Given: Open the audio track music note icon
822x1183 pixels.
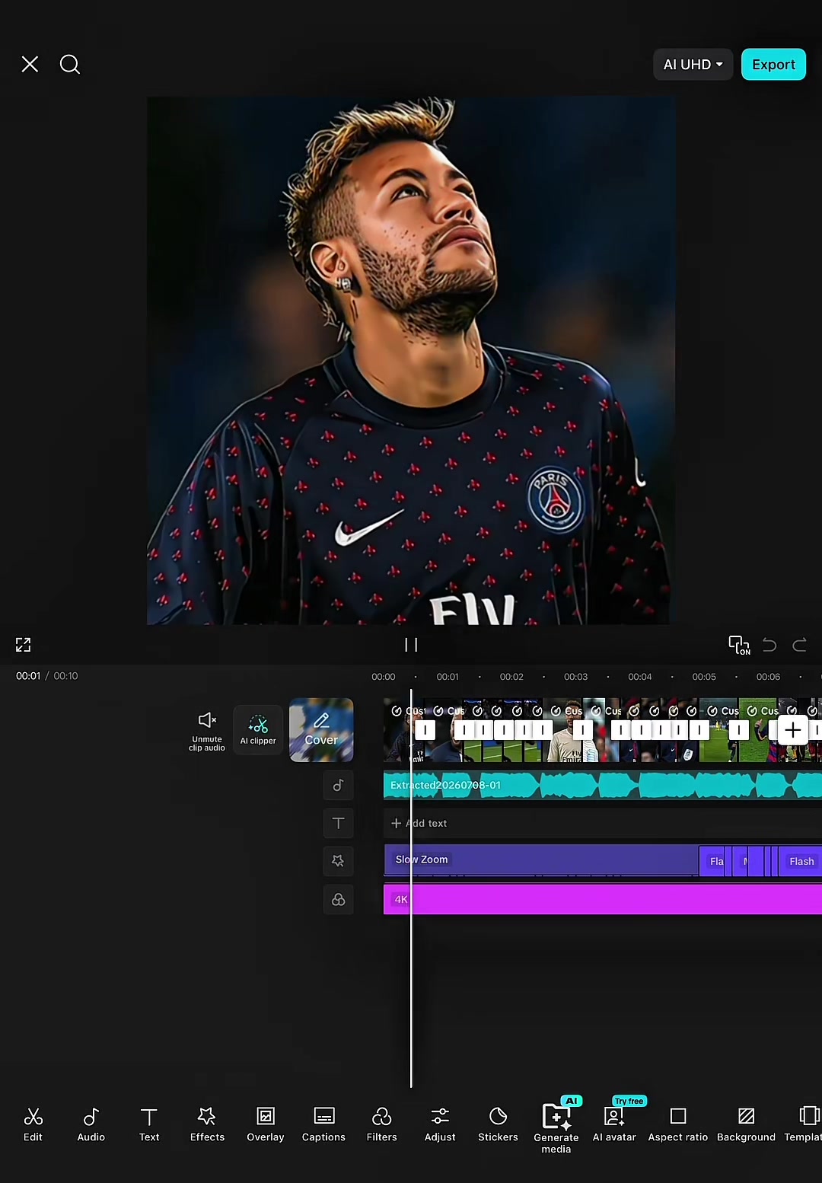Looking at the screenshot, I should coord(338,785).
